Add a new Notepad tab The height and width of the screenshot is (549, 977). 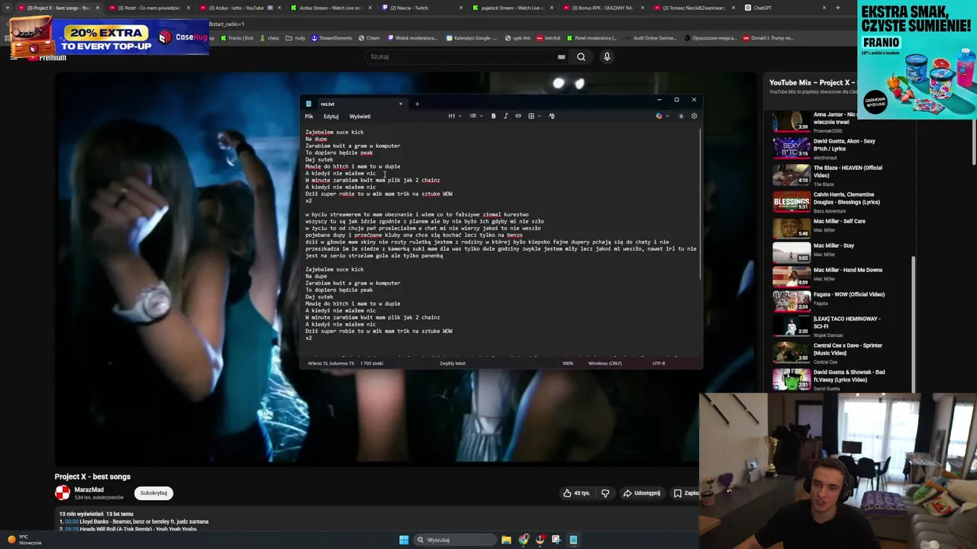417,104
